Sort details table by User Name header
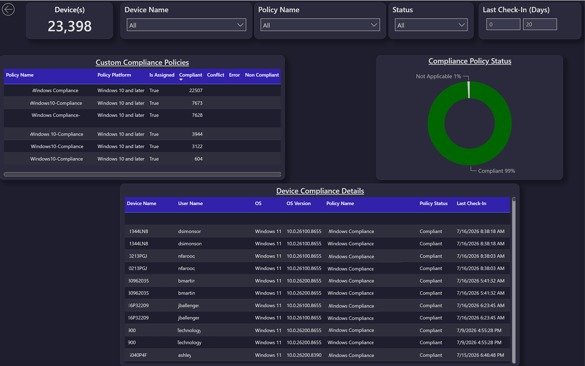Image resolution: width=585 pixels, height=366 pixels. [x=191, y=204]
